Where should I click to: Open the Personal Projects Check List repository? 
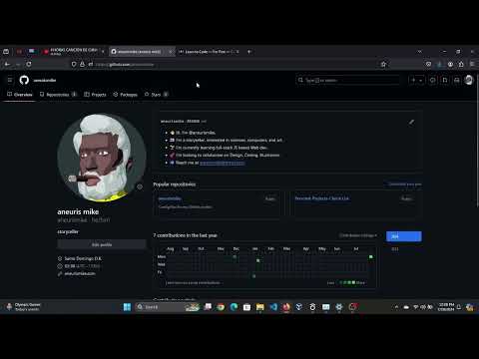(x=322, y=198)
